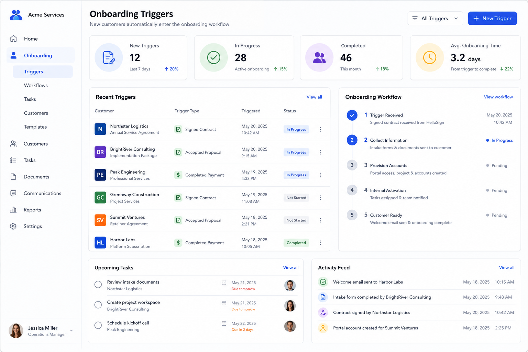Viewport: 528px width, 352px height.
Task: Click Jessica Miller profile avatar
Action: [x=16, y=330]
